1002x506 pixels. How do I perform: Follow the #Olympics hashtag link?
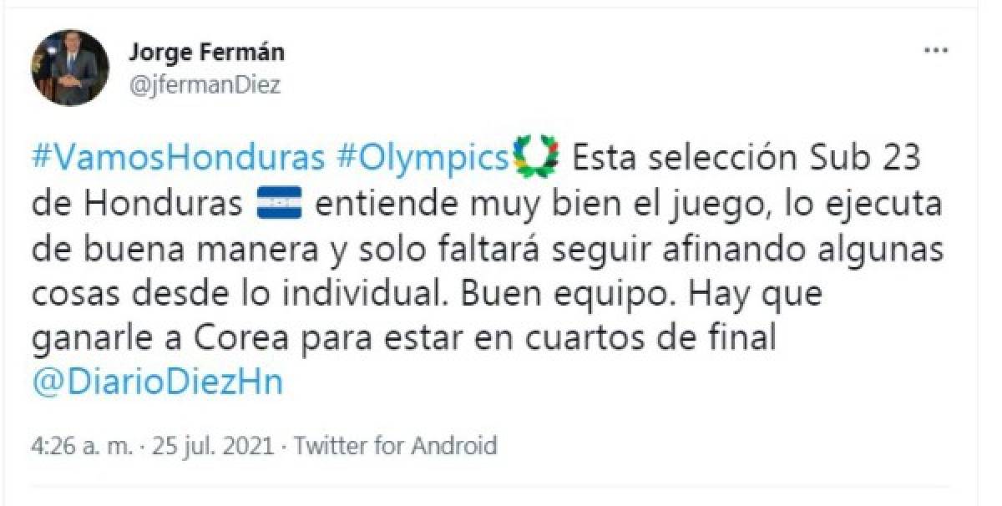[x=423, y=157]
